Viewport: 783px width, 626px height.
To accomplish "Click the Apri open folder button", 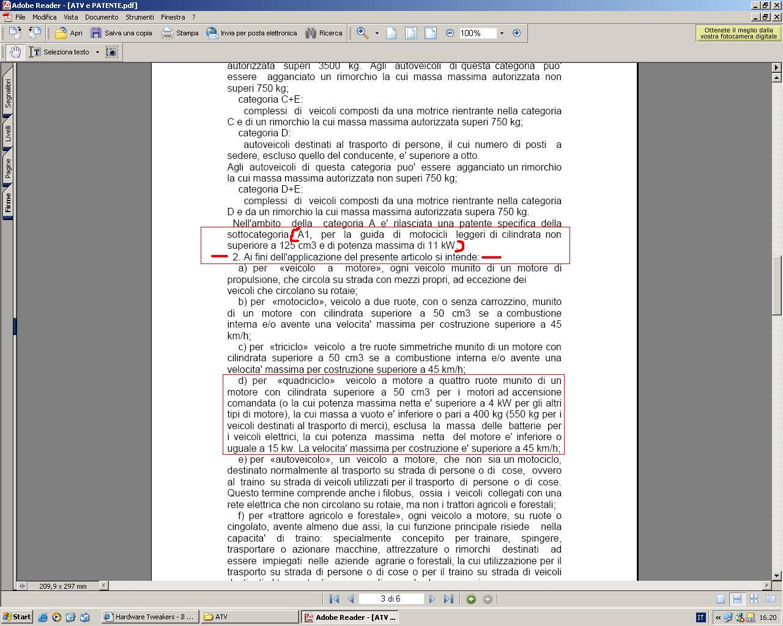I will 69,33.
